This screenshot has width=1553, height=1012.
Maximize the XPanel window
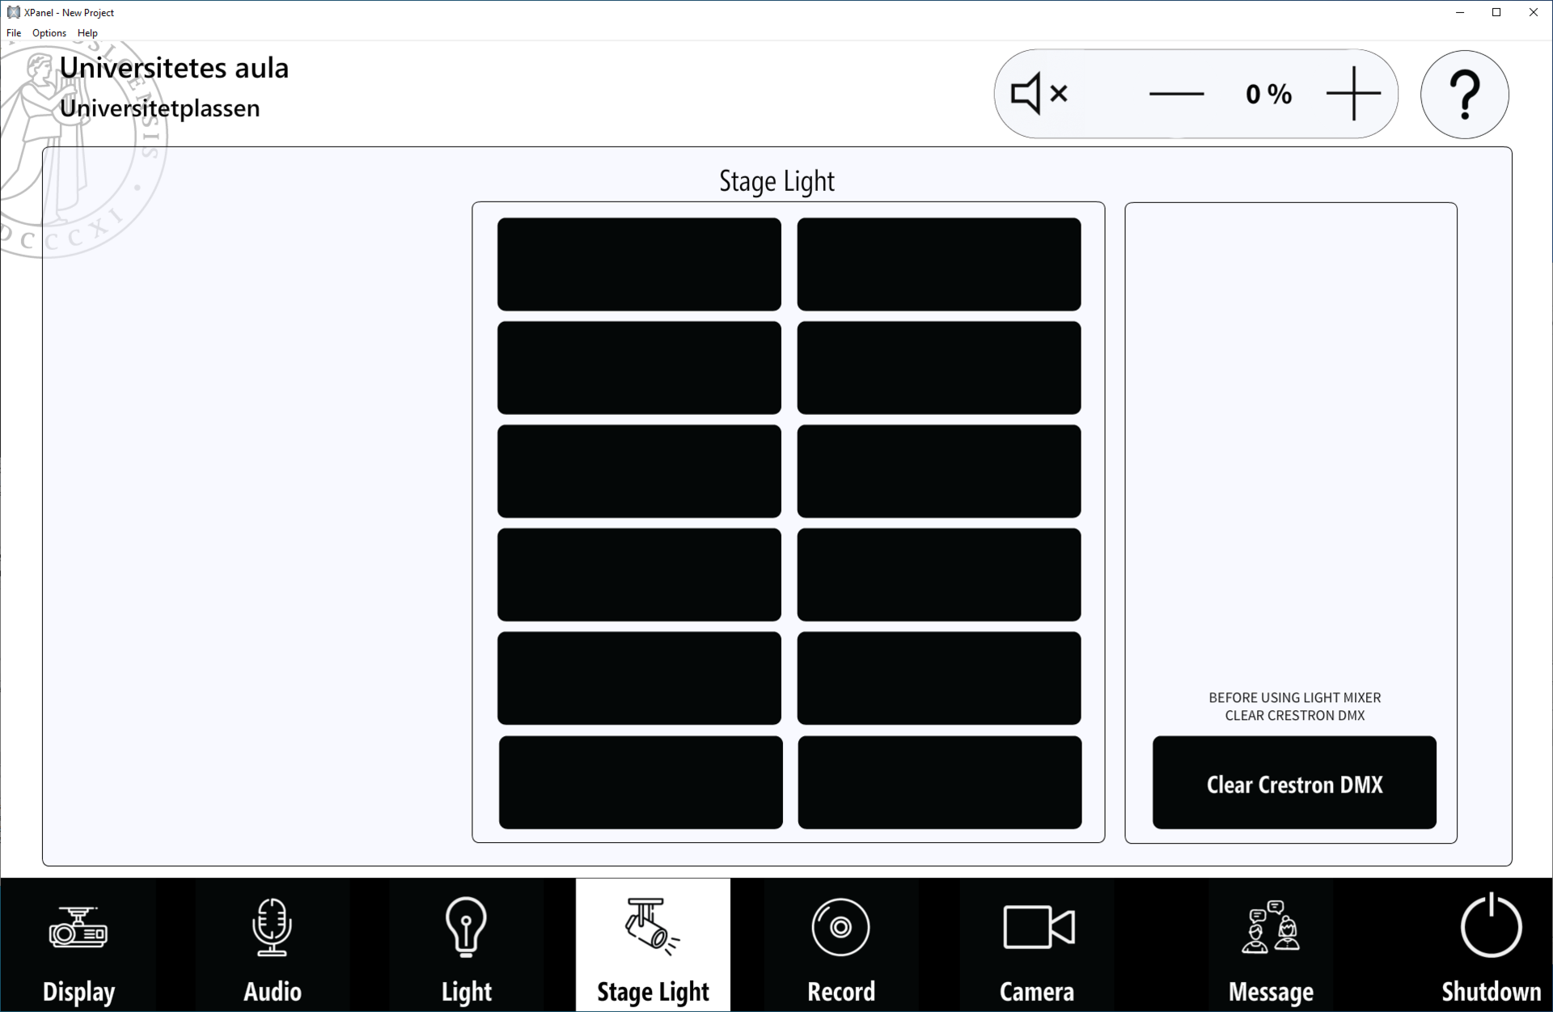tap(1496, 12)
